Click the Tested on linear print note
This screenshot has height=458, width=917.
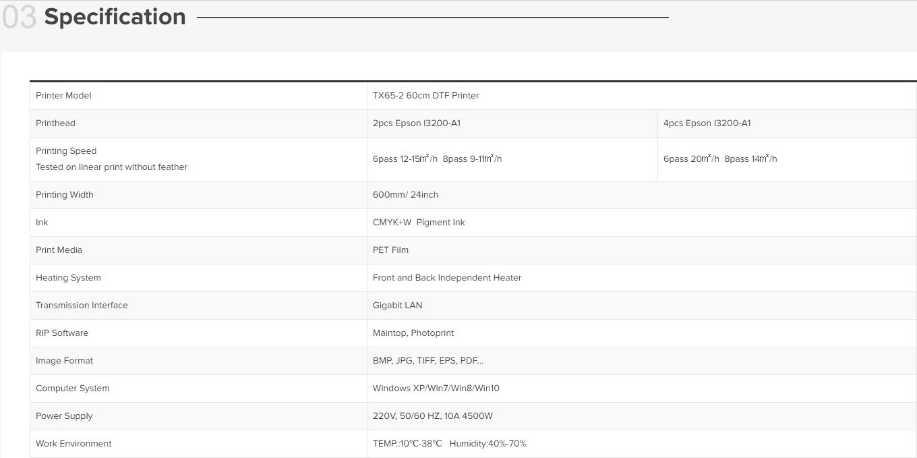[x=111, y=167]
